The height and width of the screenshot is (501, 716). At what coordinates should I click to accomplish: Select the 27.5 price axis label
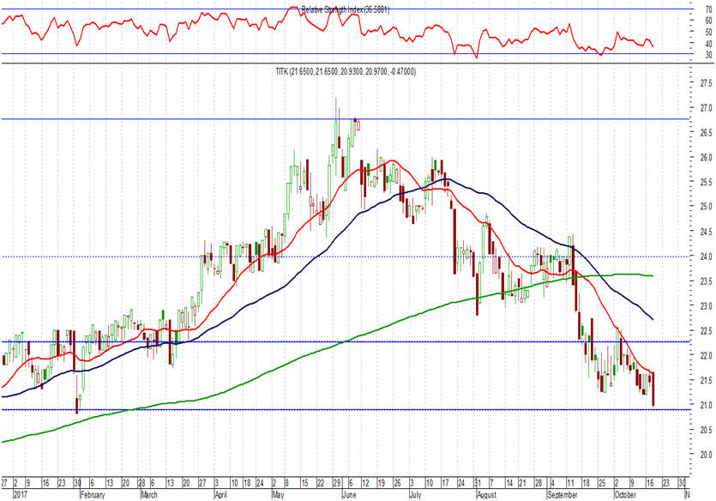point(706,83)
